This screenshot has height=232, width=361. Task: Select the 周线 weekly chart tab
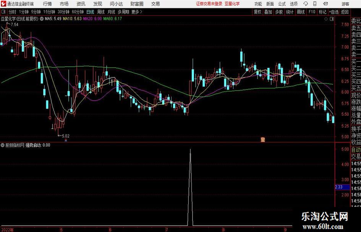(x=101, y=12)
